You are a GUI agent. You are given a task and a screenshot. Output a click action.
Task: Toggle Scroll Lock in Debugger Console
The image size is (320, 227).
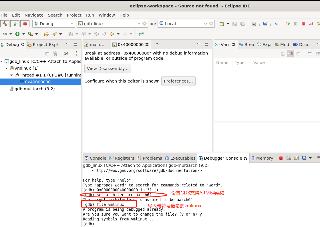[296, 158]
